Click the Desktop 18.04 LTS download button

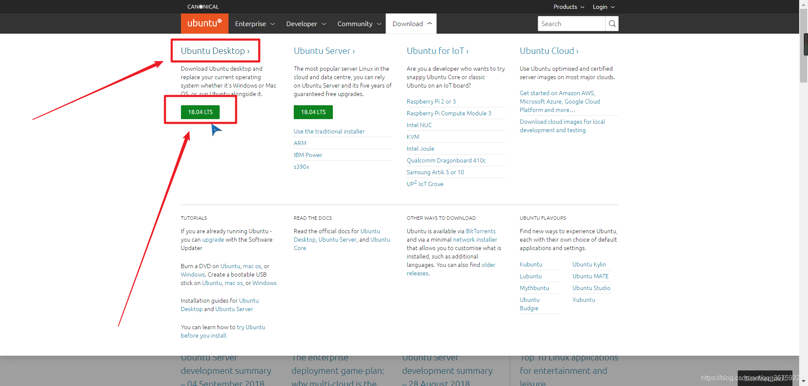[200, 112]
